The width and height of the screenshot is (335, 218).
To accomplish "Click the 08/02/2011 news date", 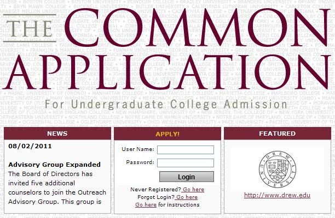I will [x=30, y=146].
